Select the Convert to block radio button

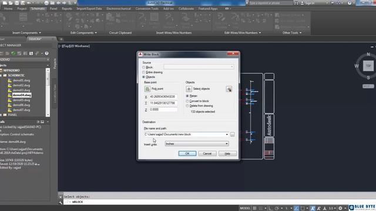(187, 101)
